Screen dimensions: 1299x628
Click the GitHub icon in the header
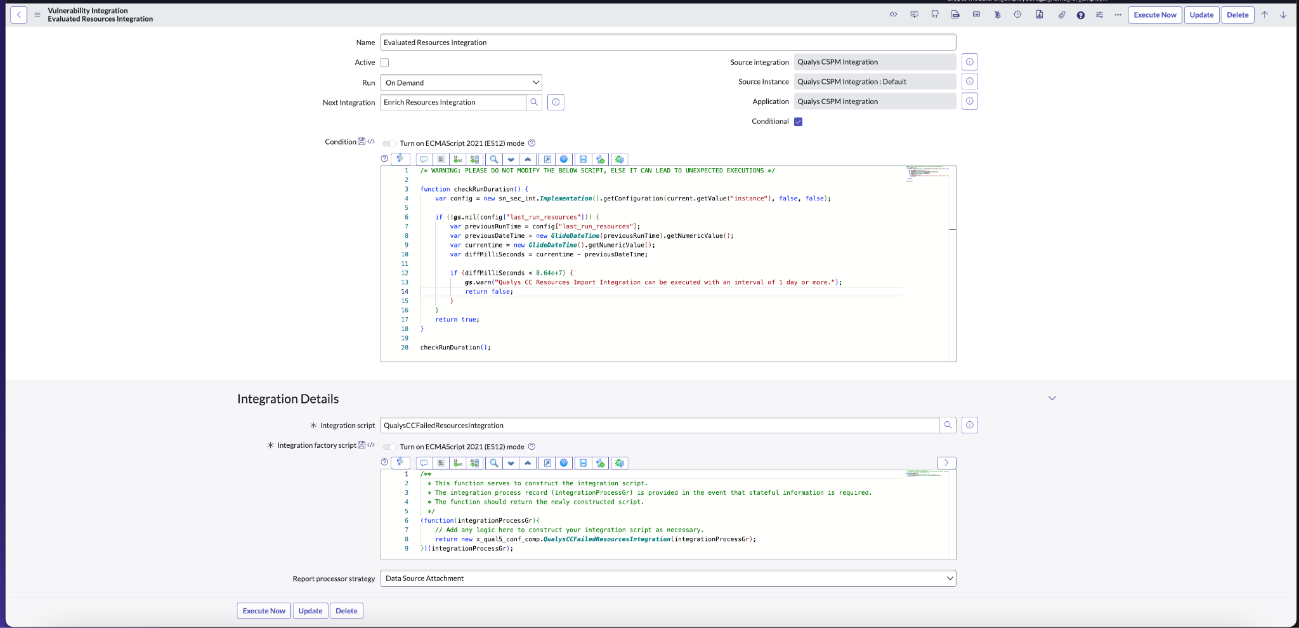935,15
